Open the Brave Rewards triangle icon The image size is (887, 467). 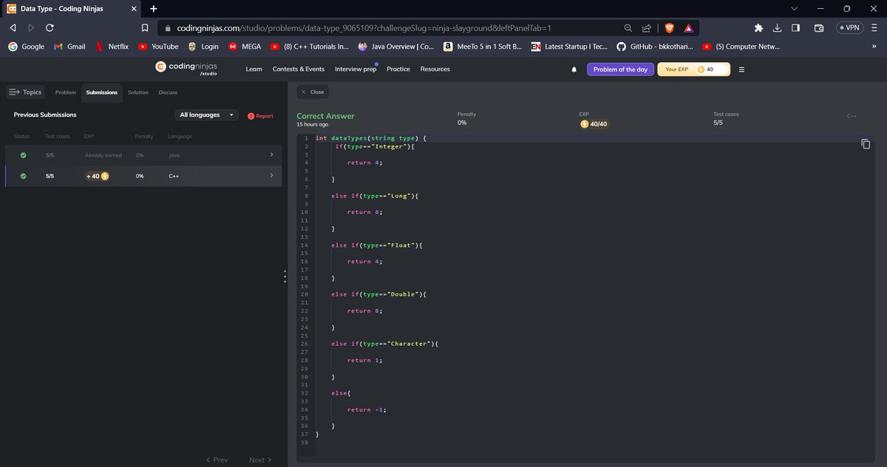click(x=688, y=28)
